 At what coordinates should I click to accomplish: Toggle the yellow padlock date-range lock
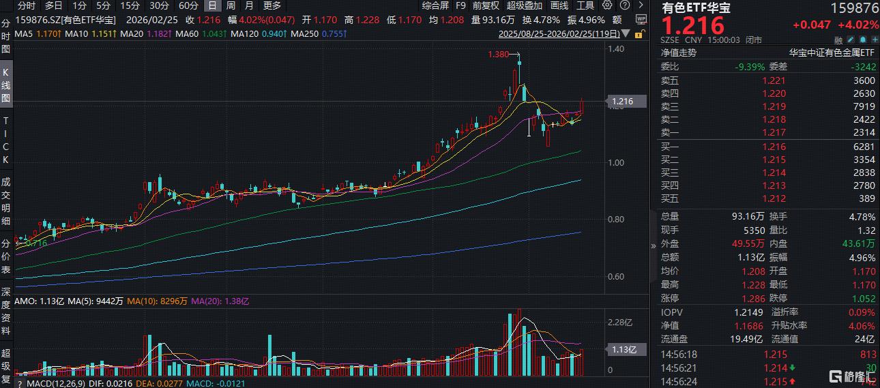pyautogui.click(x=640, y=34)
